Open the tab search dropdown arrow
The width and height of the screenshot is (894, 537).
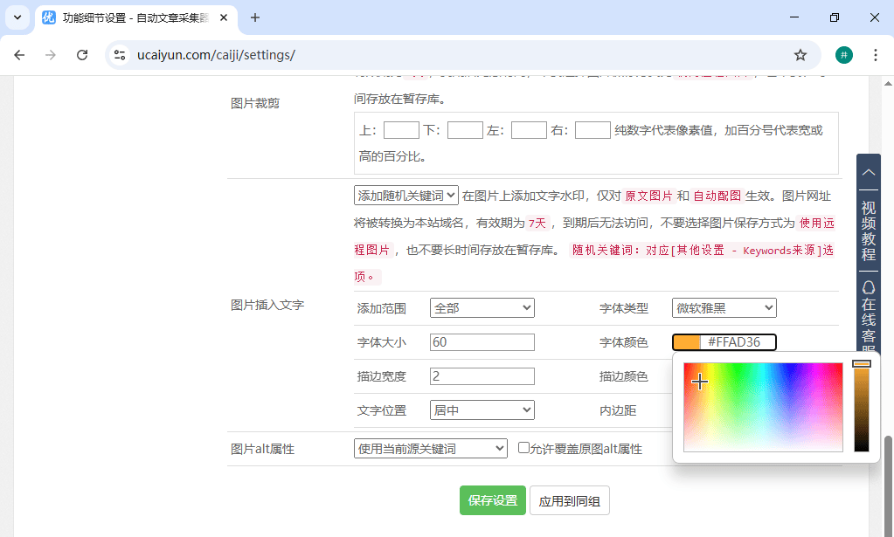point(17,17)
